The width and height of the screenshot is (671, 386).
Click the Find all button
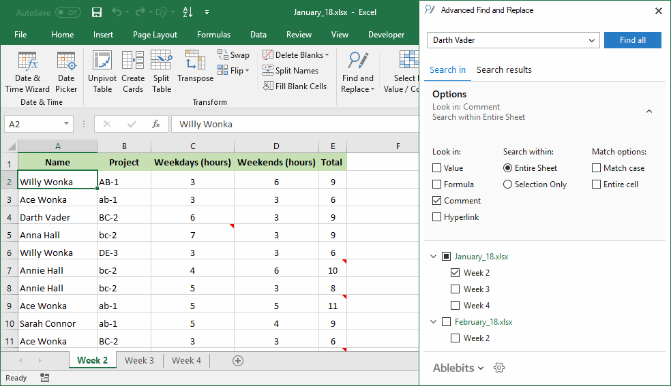(633, 40)
